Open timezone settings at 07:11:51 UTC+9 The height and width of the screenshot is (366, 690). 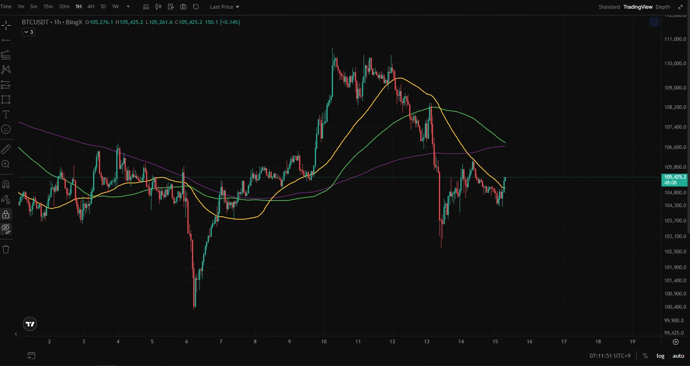coord(610,356)
